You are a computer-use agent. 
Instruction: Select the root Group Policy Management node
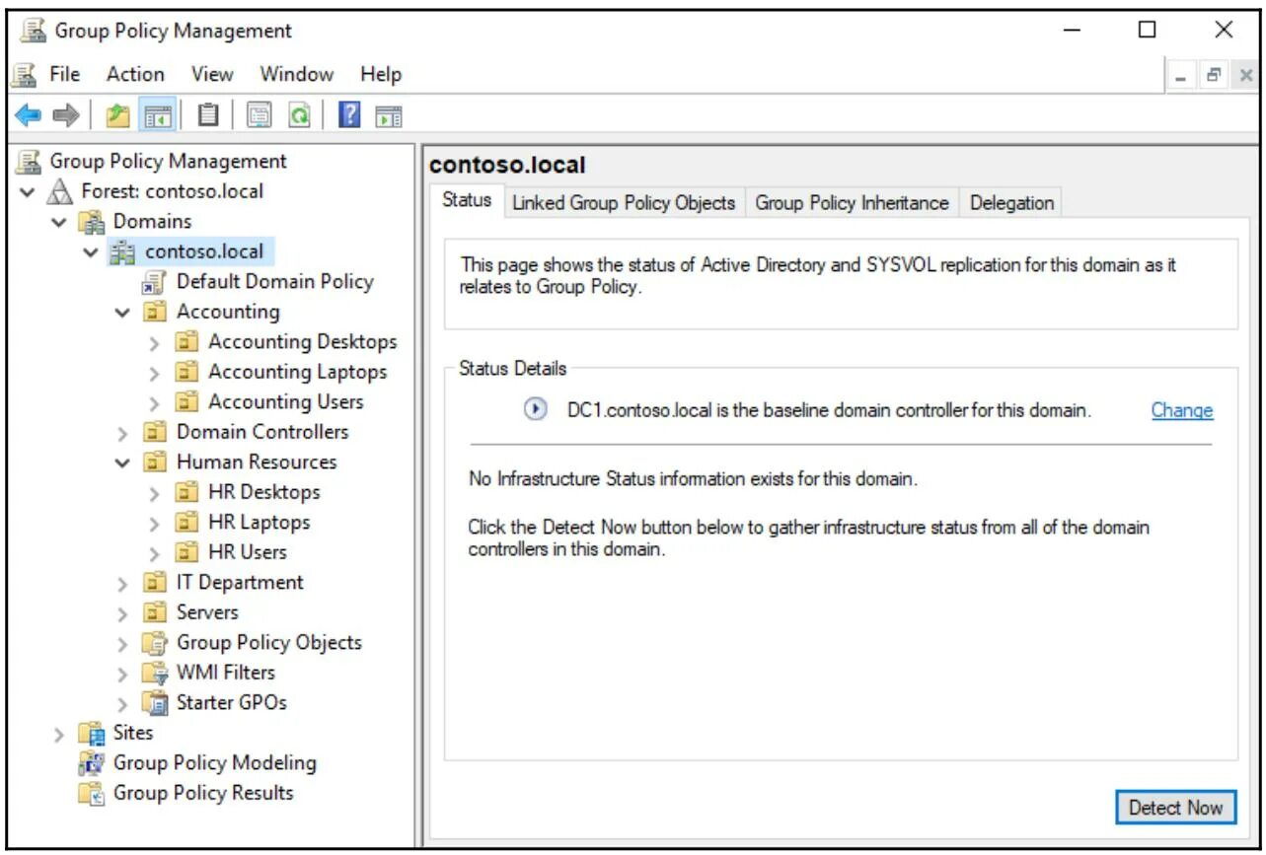coord(169,161)
